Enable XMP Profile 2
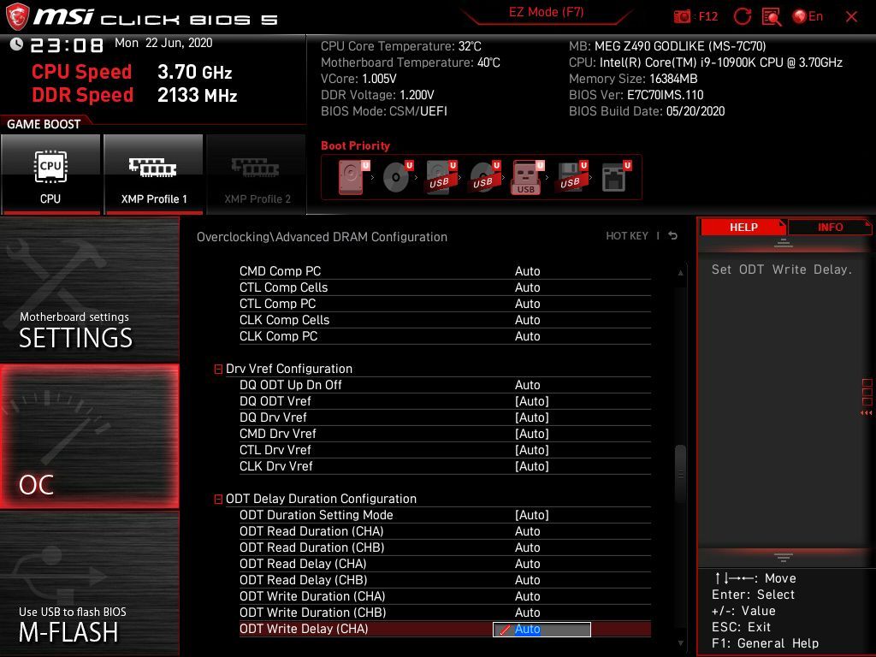The height and width of the screenshot is (657, 876). point(257,174)
